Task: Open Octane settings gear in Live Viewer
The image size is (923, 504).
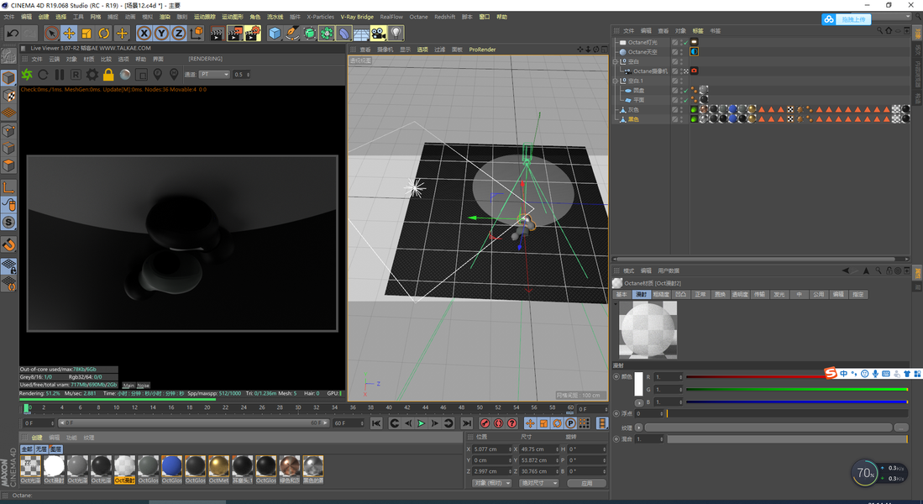Action: (92, 74)
